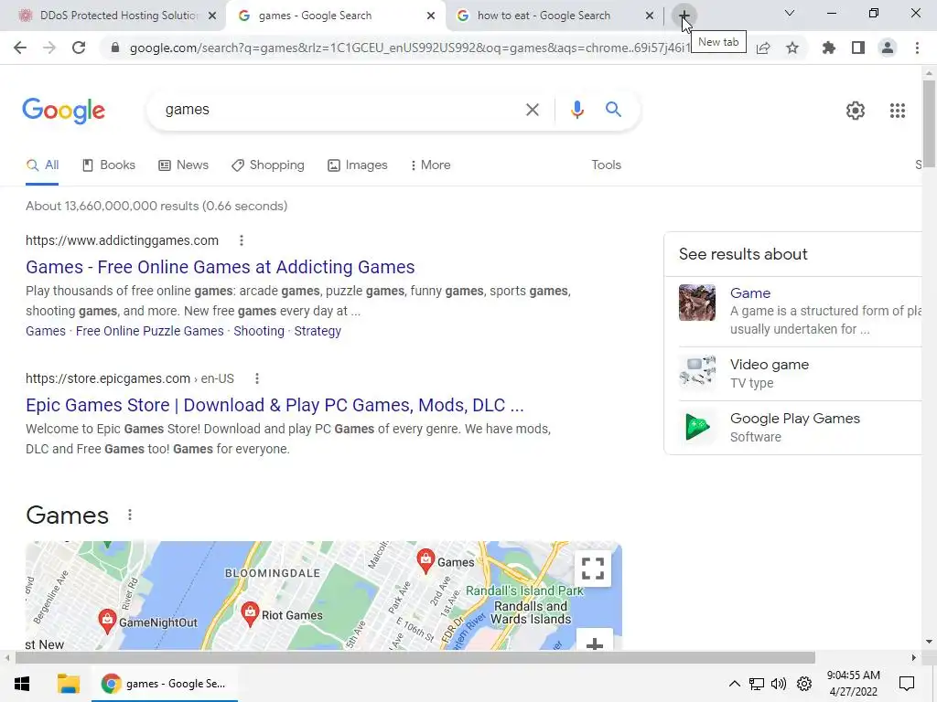Submit search with magnifier icon
The image size is (937, 702).
coord(613,110)
